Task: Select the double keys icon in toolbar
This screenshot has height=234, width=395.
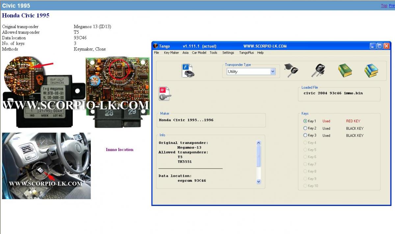Action: (x=318, y=71)
